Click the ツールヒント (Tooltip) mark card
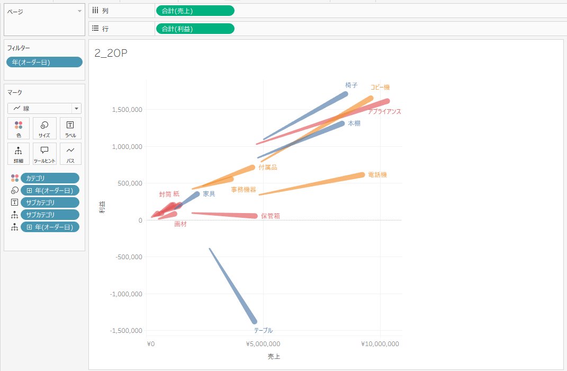The height and width of the screenshot is (371, 567). pos(44,154)
